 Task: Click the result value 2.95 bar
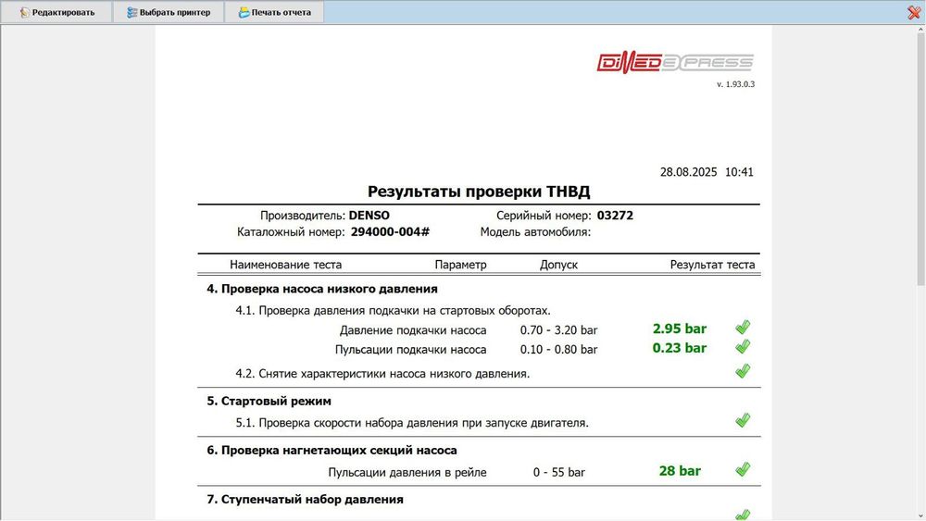680,329
